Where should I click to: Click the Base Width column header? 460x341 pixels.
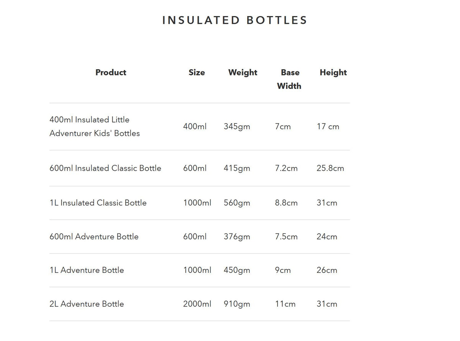289,79
